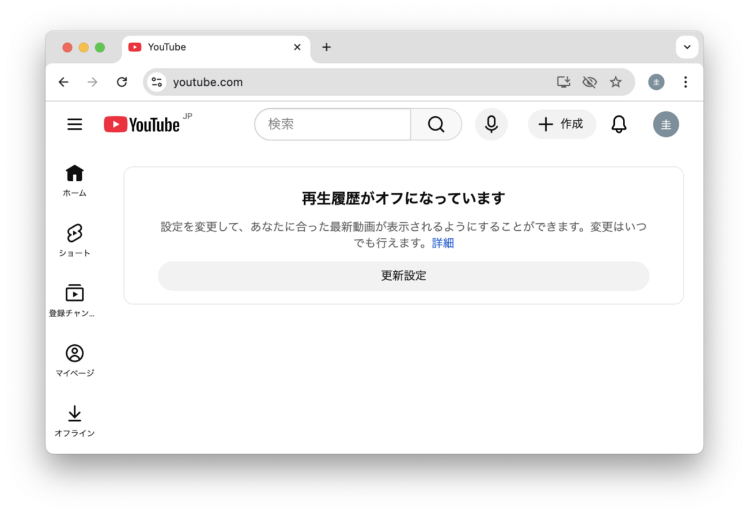Viewport: 749px width, 514px height.
Task: Open the hamburger guide menu
Action: (x=75, y=124)
